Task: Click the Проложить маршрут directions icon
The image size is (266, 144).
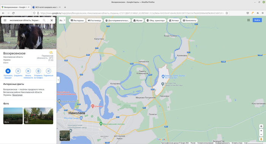Action: (x=8, y=71)
